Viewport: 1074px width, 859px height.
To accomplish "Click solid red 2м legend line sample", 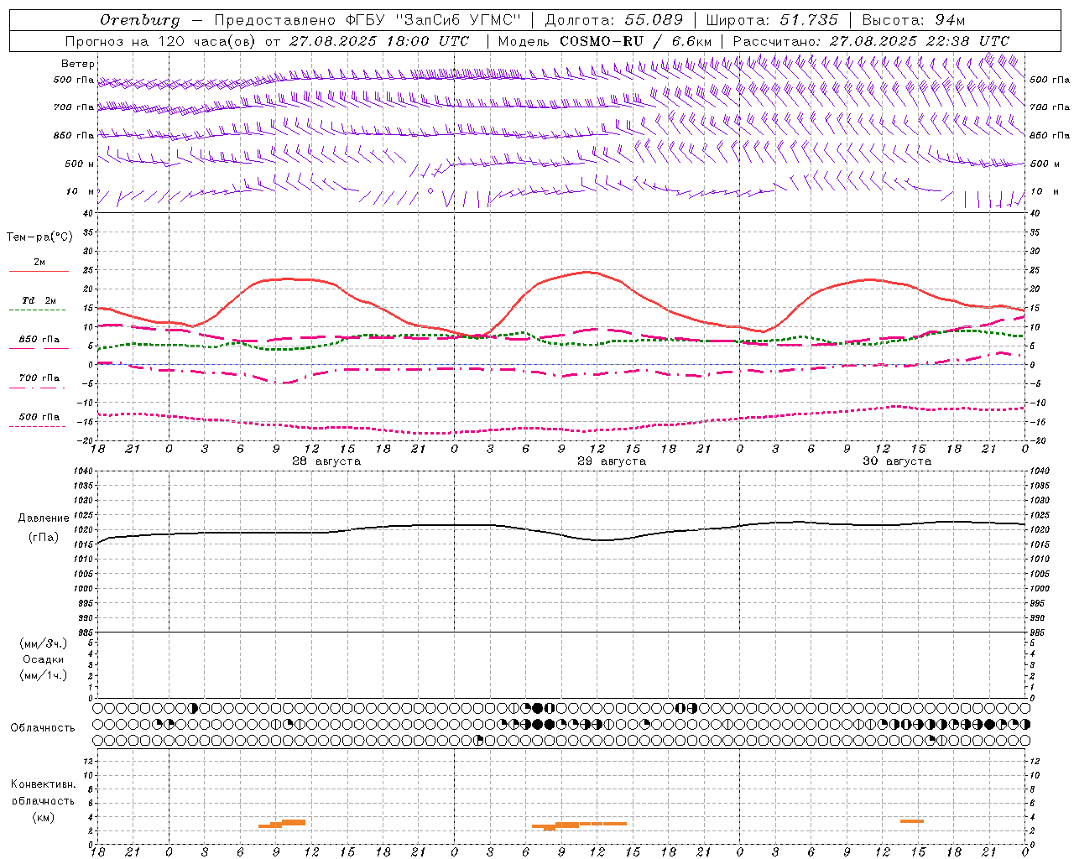I will pyautogui.click(x=39, y=272).
